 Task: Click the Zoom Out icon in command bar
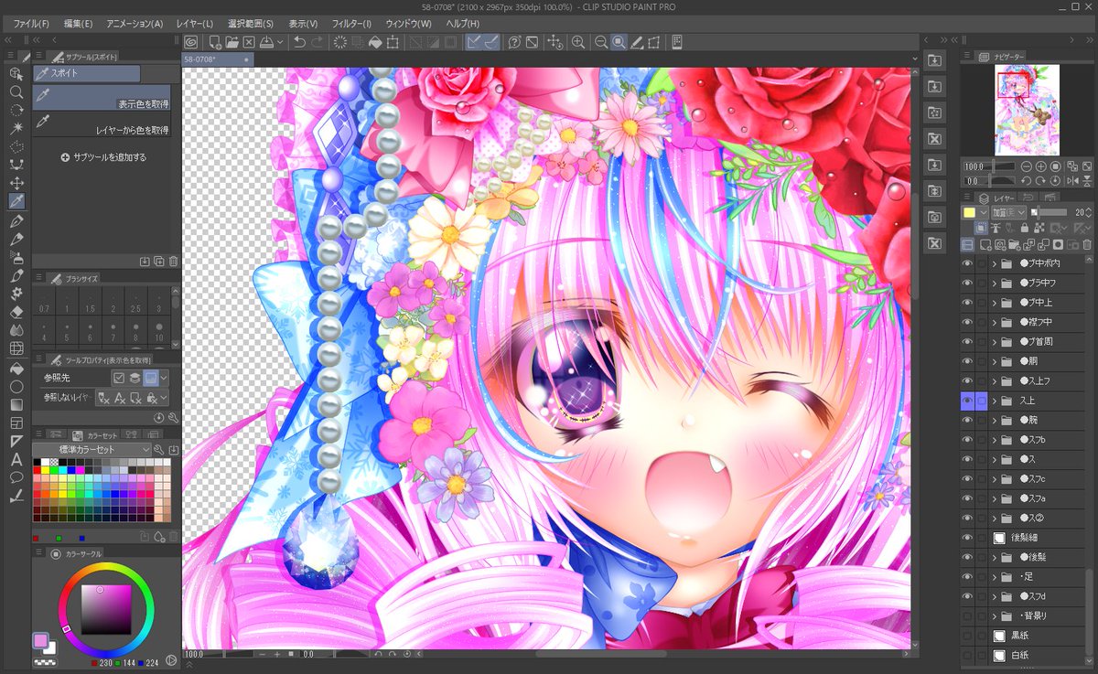coord(601,42)
